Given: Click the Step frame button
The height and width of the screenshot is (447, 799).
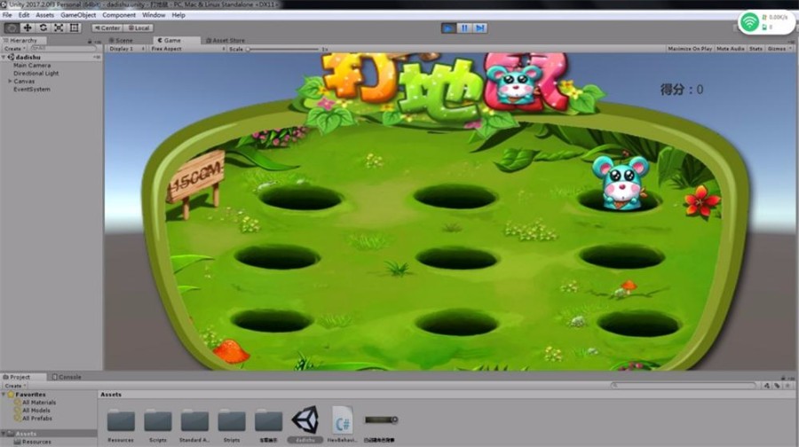Looking at the screenshot, I should pos(480,28).
